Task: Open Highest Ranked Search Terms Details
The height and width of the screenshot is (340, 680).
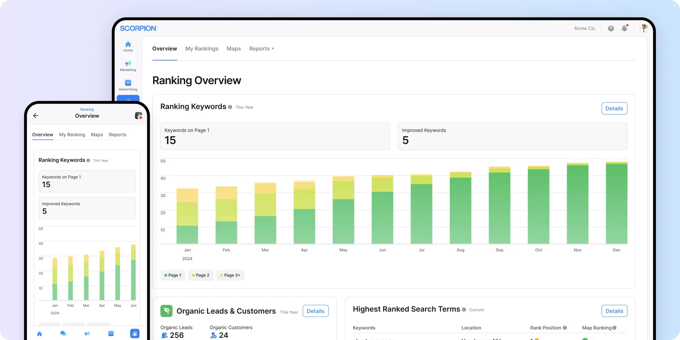Action: click(614, 311)
